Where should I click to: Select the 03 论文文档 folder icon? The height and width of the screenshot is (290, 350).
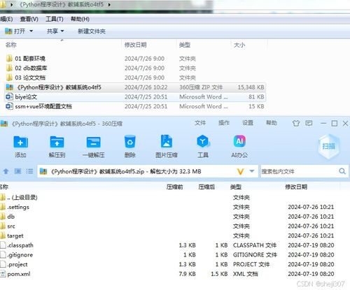[x=9, y=78]
